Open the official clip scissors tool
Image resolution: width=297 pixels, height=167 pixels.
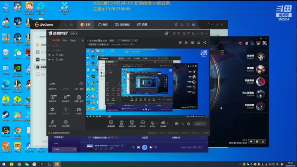click(66, 98)
